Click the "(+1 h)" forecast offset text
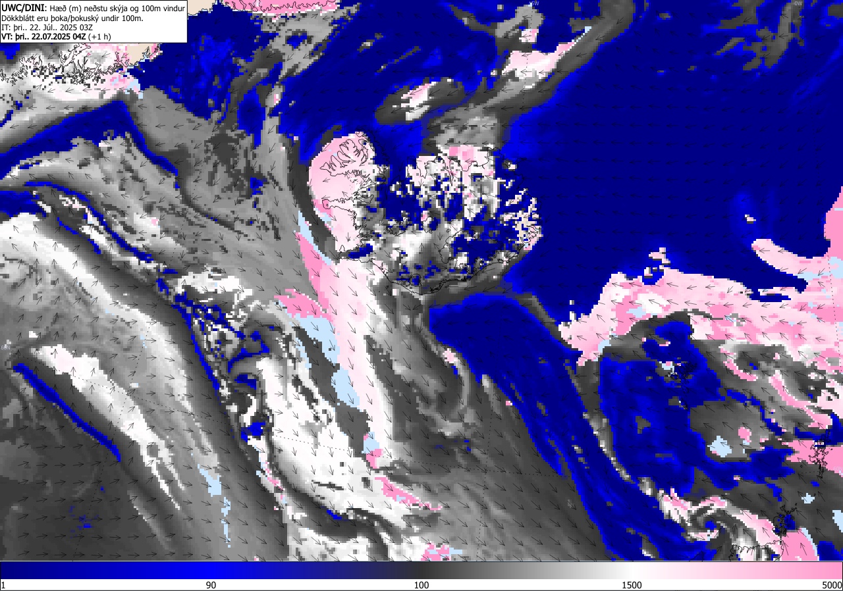The width and height of the screenshot is (843, 591). [99, 37]
